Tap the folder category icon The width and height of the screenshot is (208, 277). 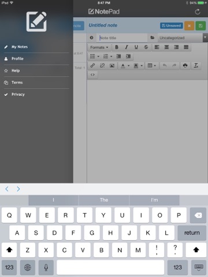pyautogui.click(x=153, y=38)
